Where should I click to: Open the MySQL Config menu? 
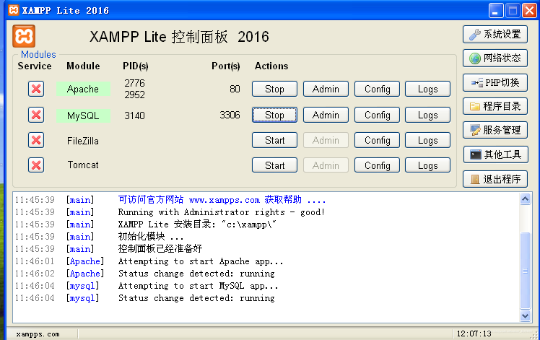[377, 115]
